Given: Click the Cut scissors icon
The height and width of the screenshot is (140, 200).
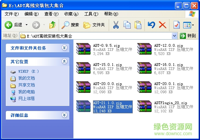Looking at the screenshot, I should click(116, 25).
